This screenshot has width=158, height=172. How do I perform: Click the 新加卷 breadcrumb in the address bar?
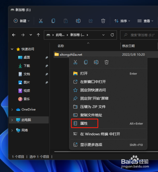[x=77, y=35]
